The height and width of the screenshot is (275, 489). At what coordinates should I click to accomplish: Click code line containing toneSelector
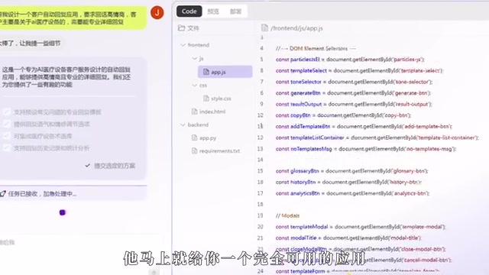coord(354,82)
